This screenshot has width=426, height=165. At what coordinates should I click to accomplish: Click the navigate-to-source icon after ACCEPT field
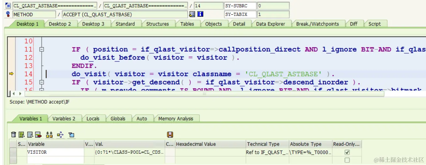click(x=192, y=14)
